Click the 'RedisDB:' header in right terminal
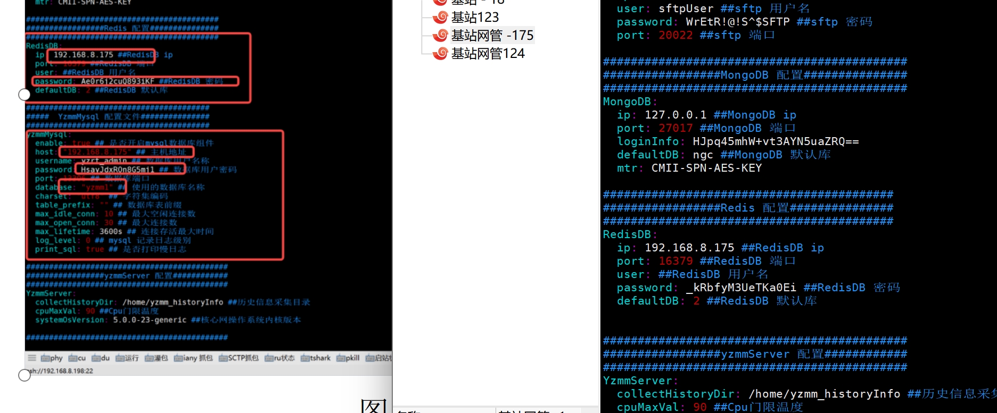The height and width of the screenshot is (413, 997). click(x=630, y=234)
